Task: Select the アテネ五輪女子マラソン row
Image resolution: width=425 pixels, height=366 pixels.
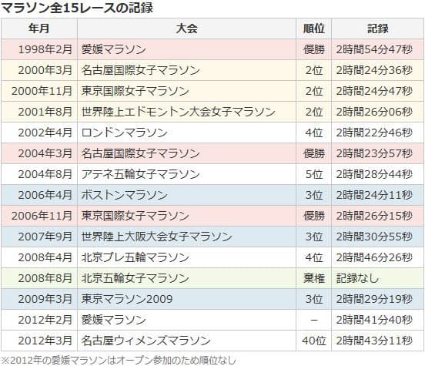Action: coord(212,174)
